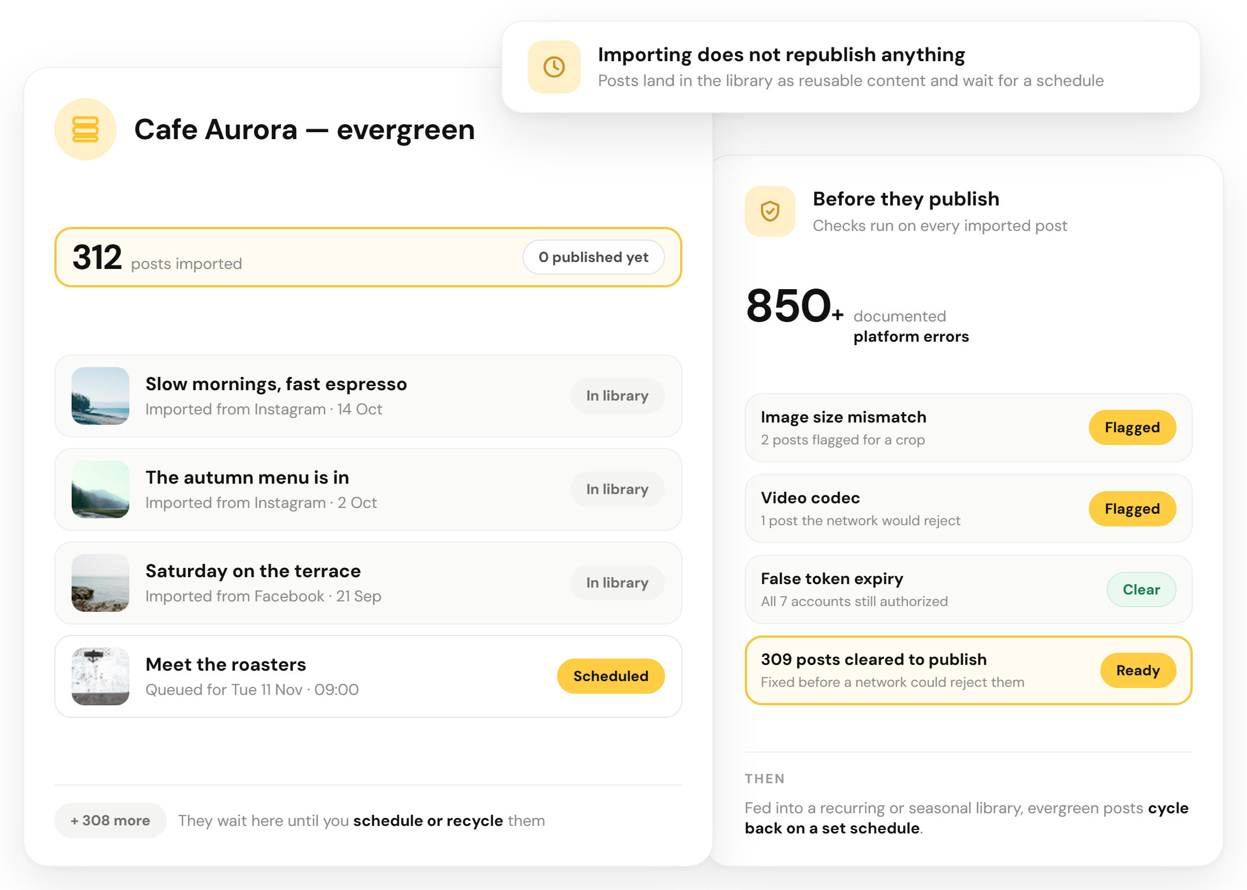
Task: Click the '0 published yet' pill
Action: pyautogui.click(x=593, y=257)
